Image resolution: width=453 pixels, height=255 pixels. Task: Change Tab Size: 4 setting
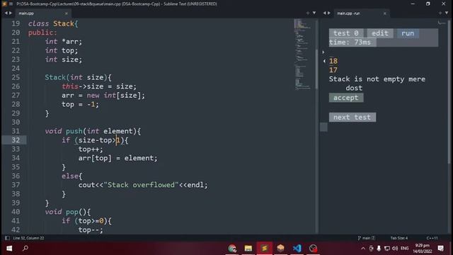point(399,238)
